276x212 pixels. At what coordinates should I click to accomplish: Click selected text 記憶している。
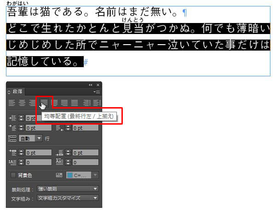point(45,62)
